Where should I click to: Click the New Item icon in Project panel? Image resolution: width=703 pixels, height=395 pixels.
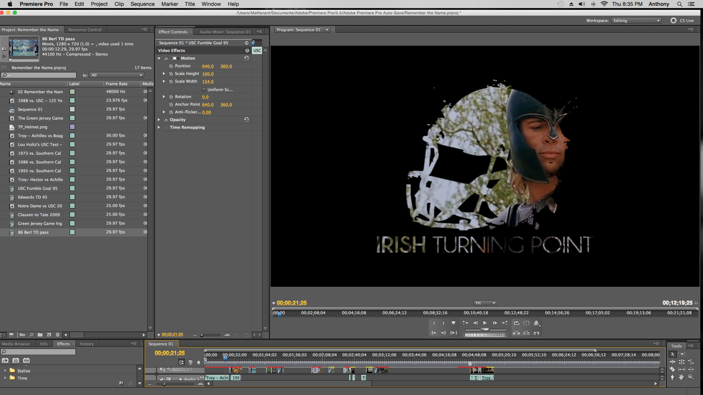click(x=49, y=335)
